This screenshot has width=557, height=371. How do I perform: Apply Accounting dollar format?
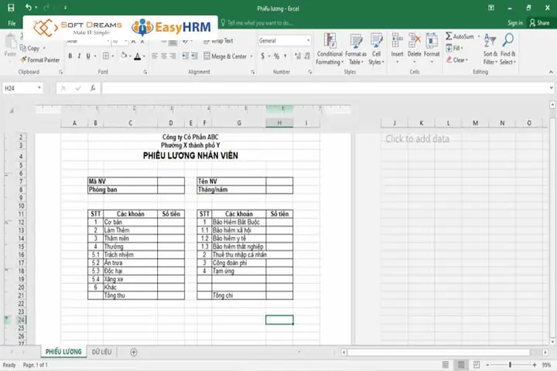[x=262, y=56]
